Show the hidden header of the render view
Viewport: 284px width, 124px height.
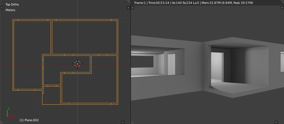(276, 122)
